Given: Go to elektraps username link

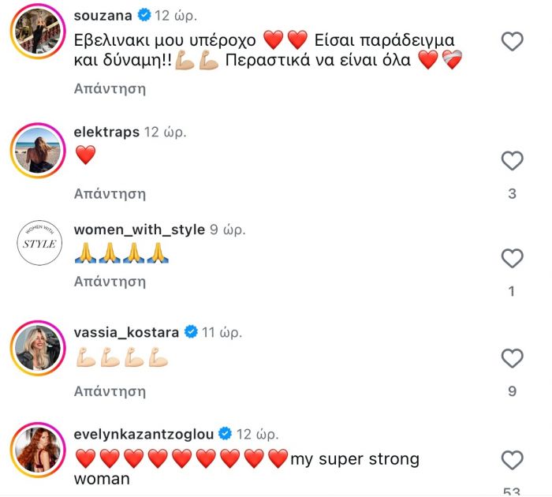Looking at the screenshot, I should click(106, 133).
